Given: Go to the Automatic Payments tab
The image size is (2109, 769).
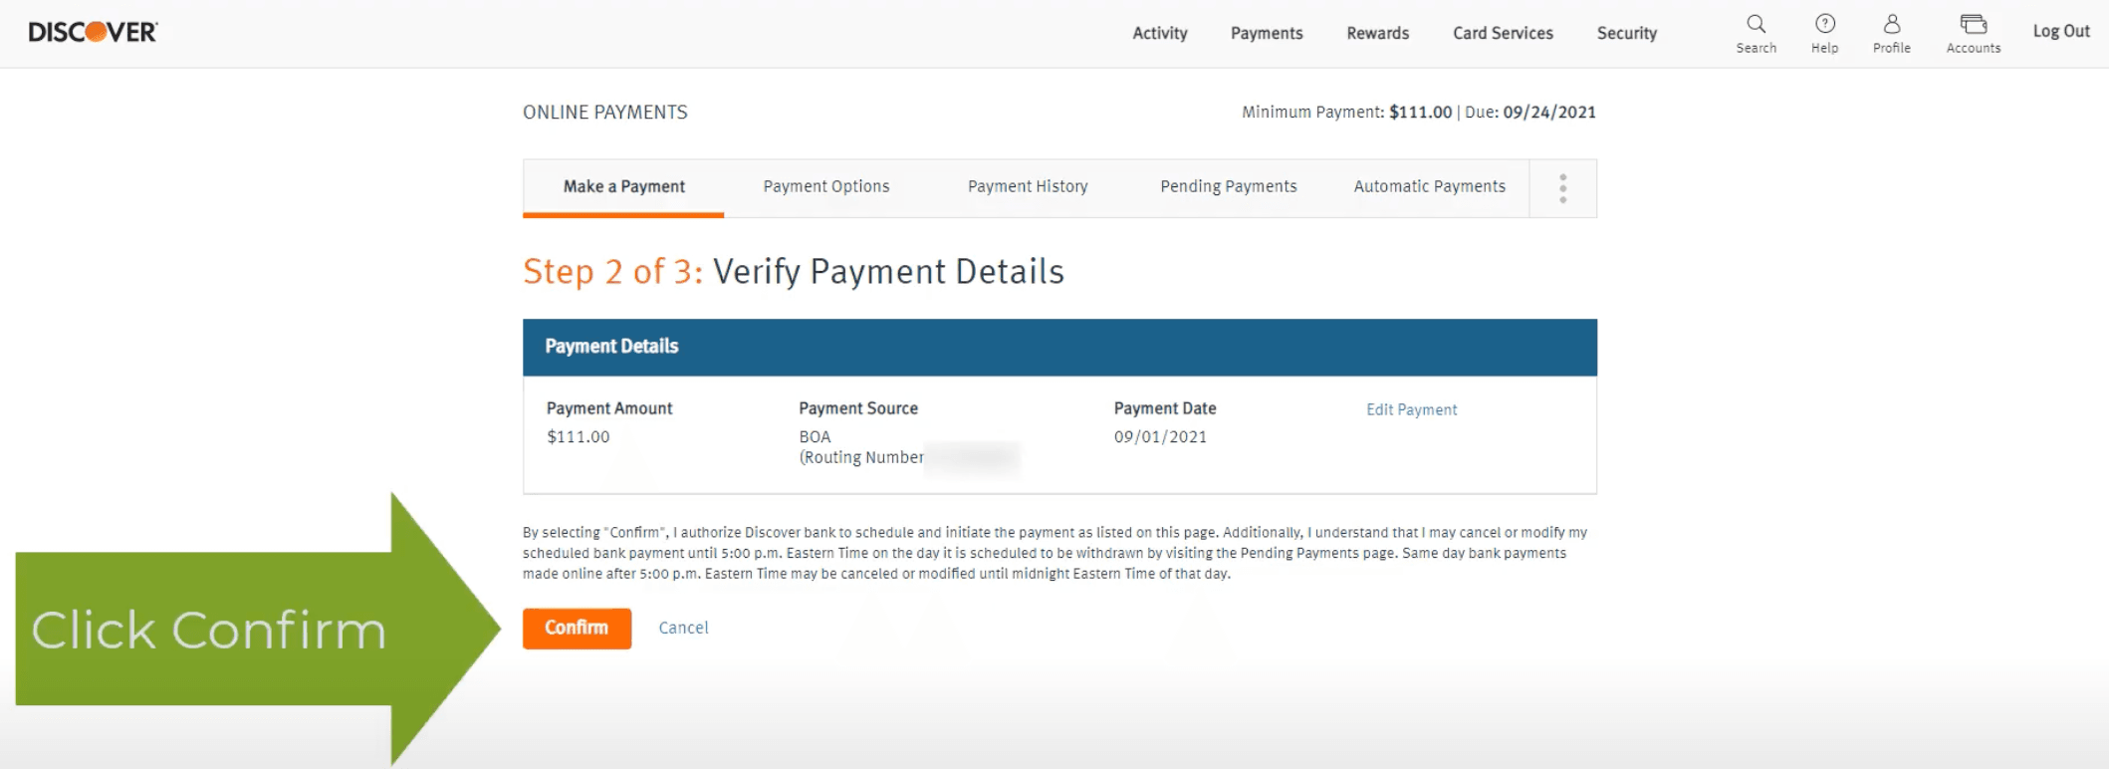Looking at the screenshot, I should (x=1429, y=186).
